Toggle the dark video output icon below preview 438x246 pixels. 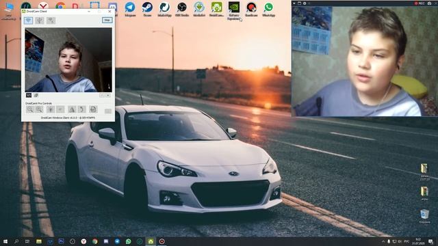(29, 96)
